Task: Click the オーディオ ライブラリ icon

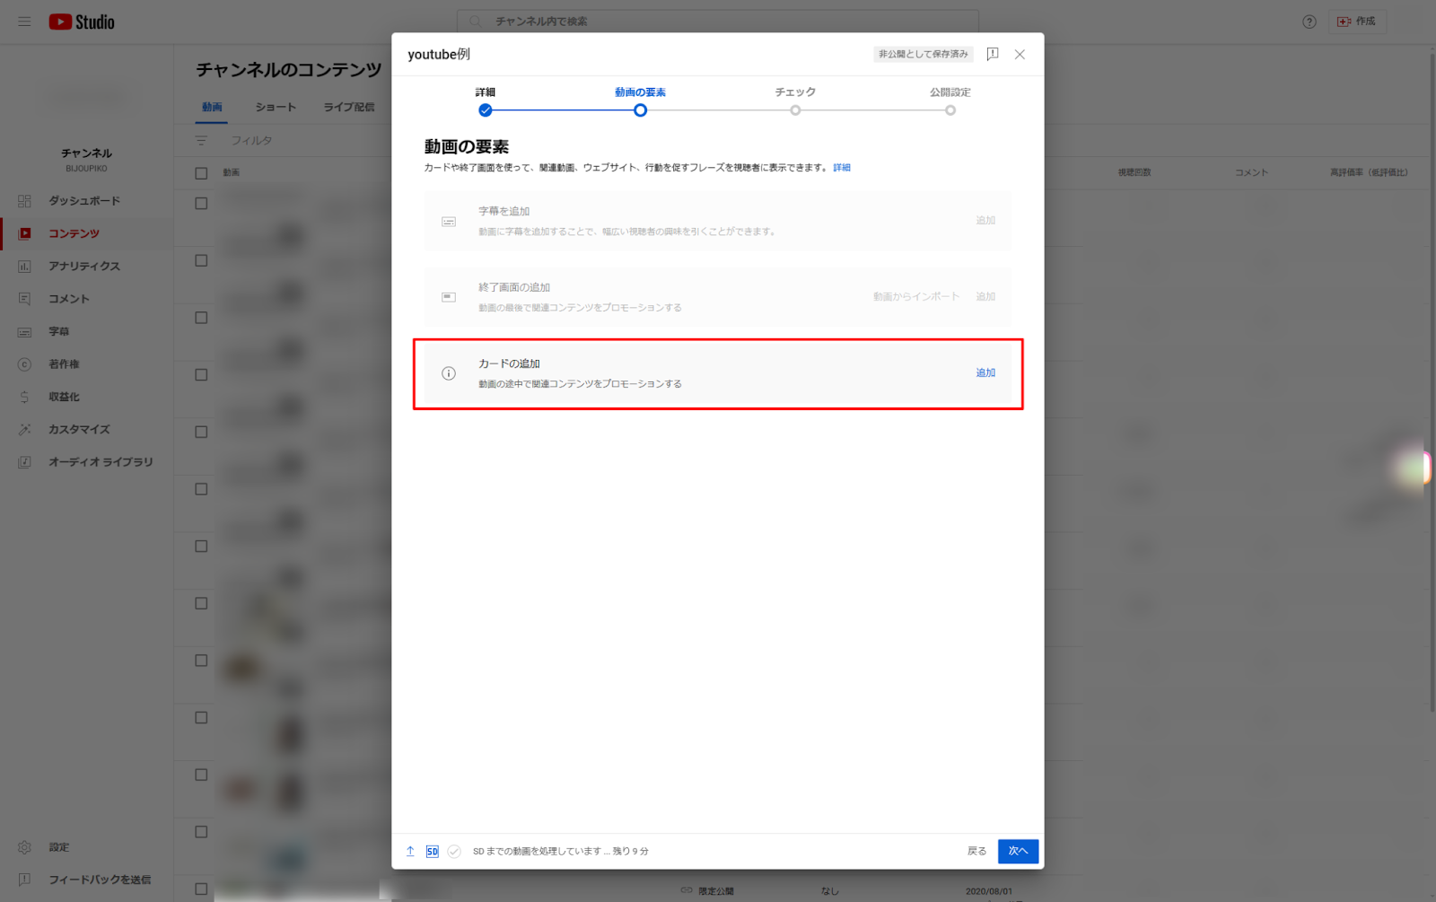Action: (24, 462)
